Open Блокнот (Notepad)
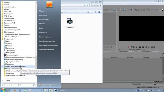164x92 pixels. point(9,46)
